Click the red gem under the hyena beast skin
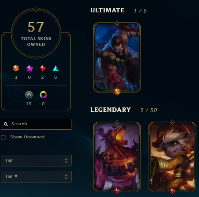Image resolution: width=199 pixels, height=197 pixels. coord(117,190)
